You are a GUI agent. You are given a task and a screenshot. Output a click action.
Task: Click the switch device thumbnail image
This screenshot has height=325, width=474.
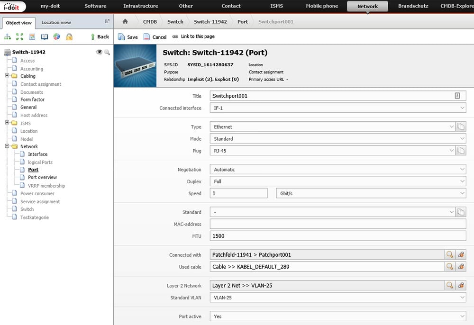tap(135, 66)
